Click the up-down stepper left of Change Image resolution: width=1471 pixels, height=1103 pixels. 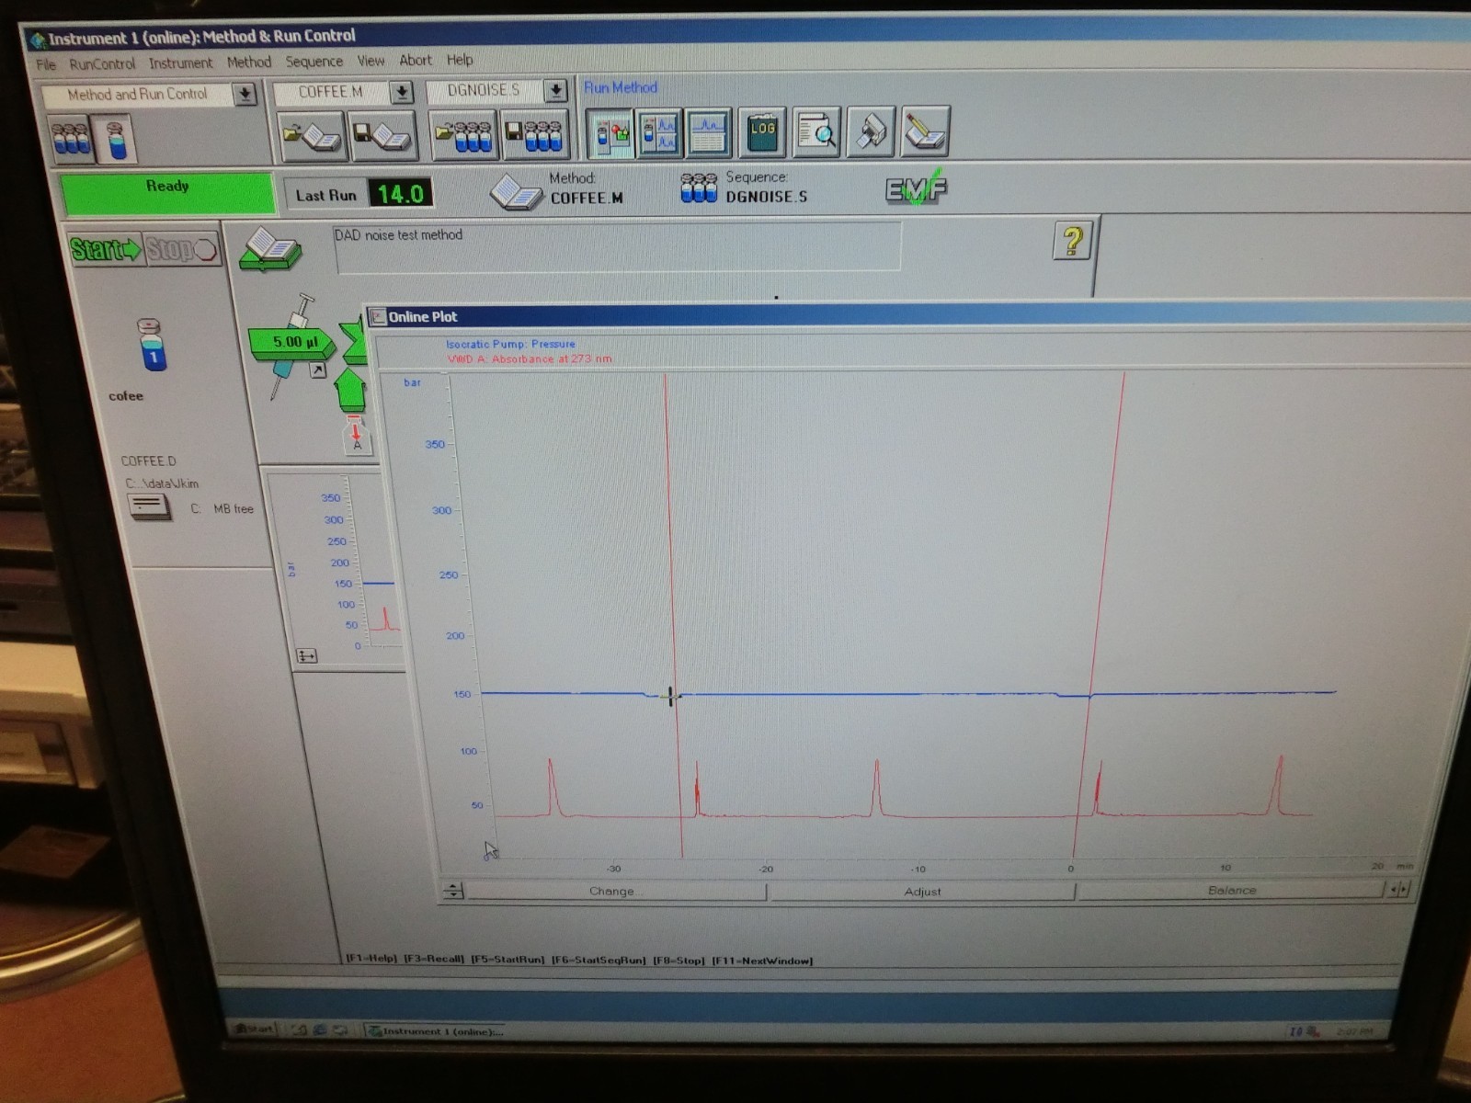[x=452, y=891]
